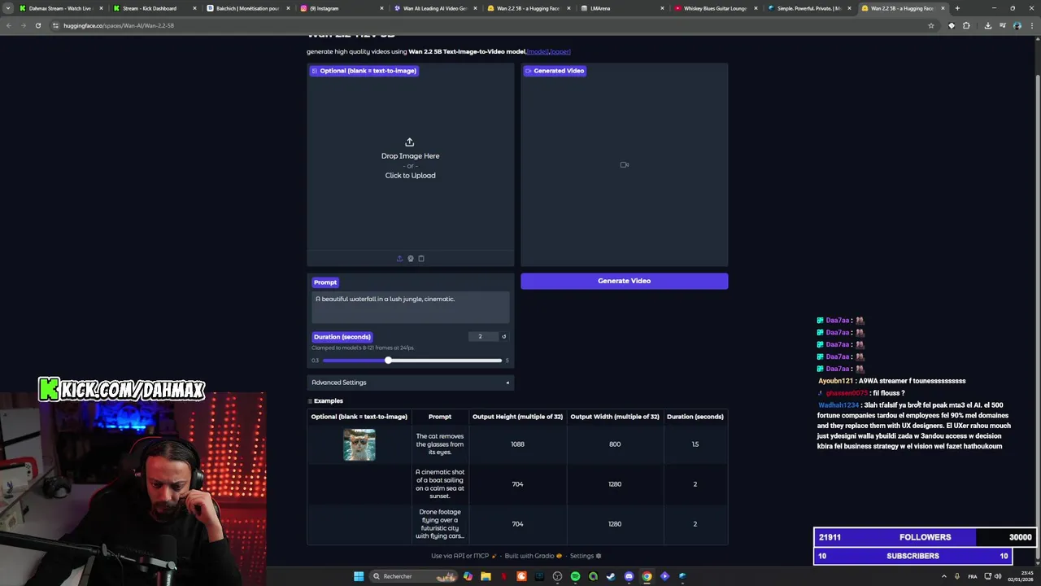Viewport: 1041px width, 586px height.
Task: Select the cinematic boat sailing example prompt
Action: point(440,484)
